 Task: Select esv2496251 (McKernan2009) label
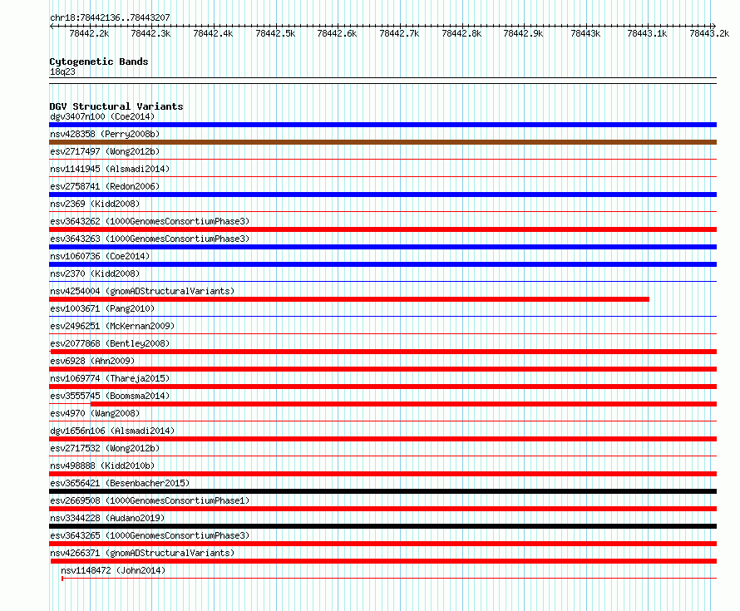112,326
